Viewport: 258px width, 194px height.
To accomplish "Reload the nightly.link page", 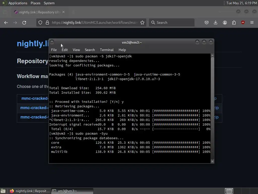I will point(24,22).
